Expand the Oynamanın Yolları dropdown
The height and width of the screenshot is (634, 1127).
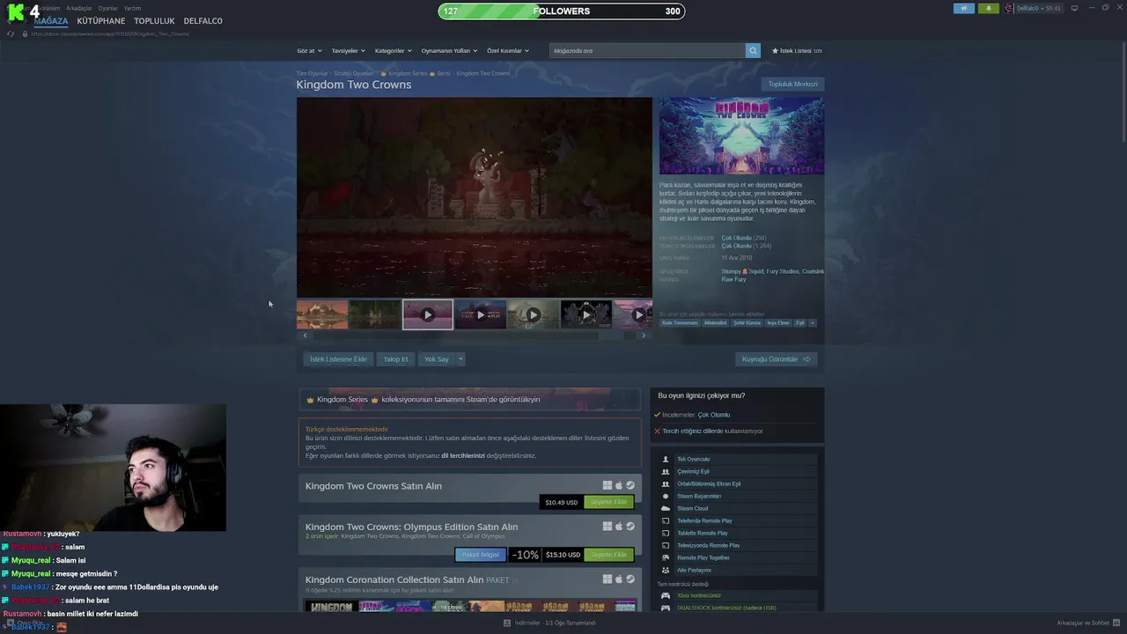(449, 51)
